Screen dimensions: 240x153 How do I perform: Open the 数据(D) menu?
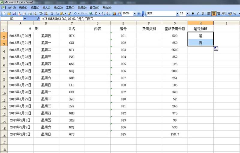[82, 7]
